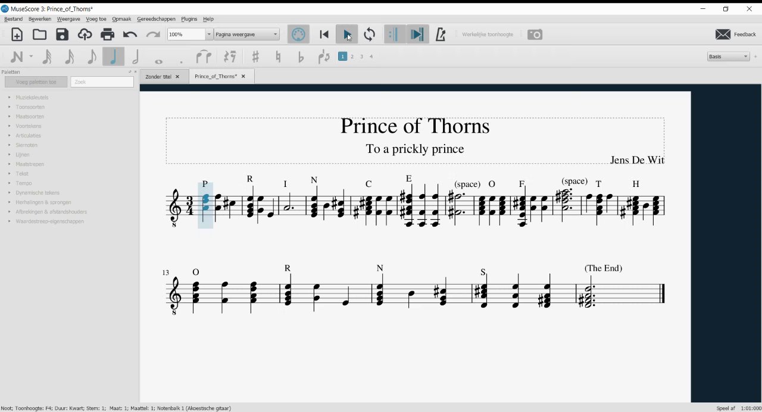This screenshot has height=412, width=762.
Task: Open a score file with the folder icon
Action: (39, 35)
